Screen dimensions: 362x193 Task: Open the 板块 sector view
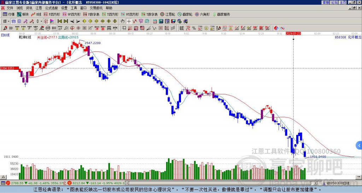[x=23, y=14]
